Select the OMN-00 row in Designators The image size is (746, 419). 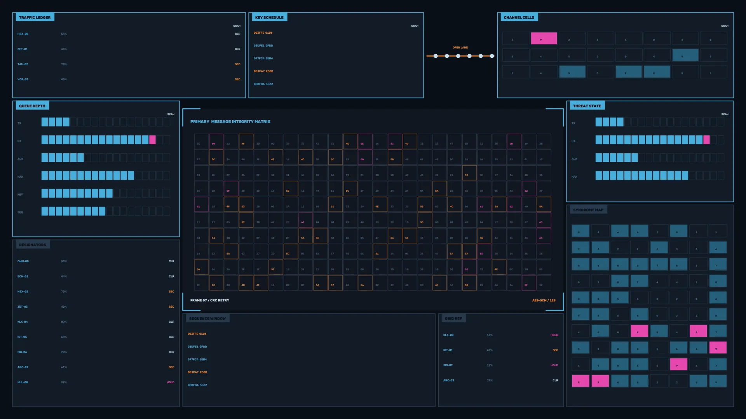96,261
